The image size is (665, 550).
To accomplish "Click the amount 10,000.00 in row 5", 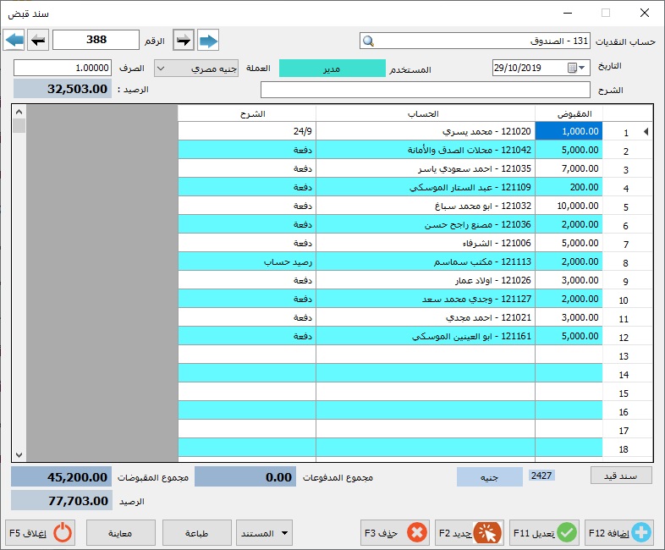I will point(569,206).
